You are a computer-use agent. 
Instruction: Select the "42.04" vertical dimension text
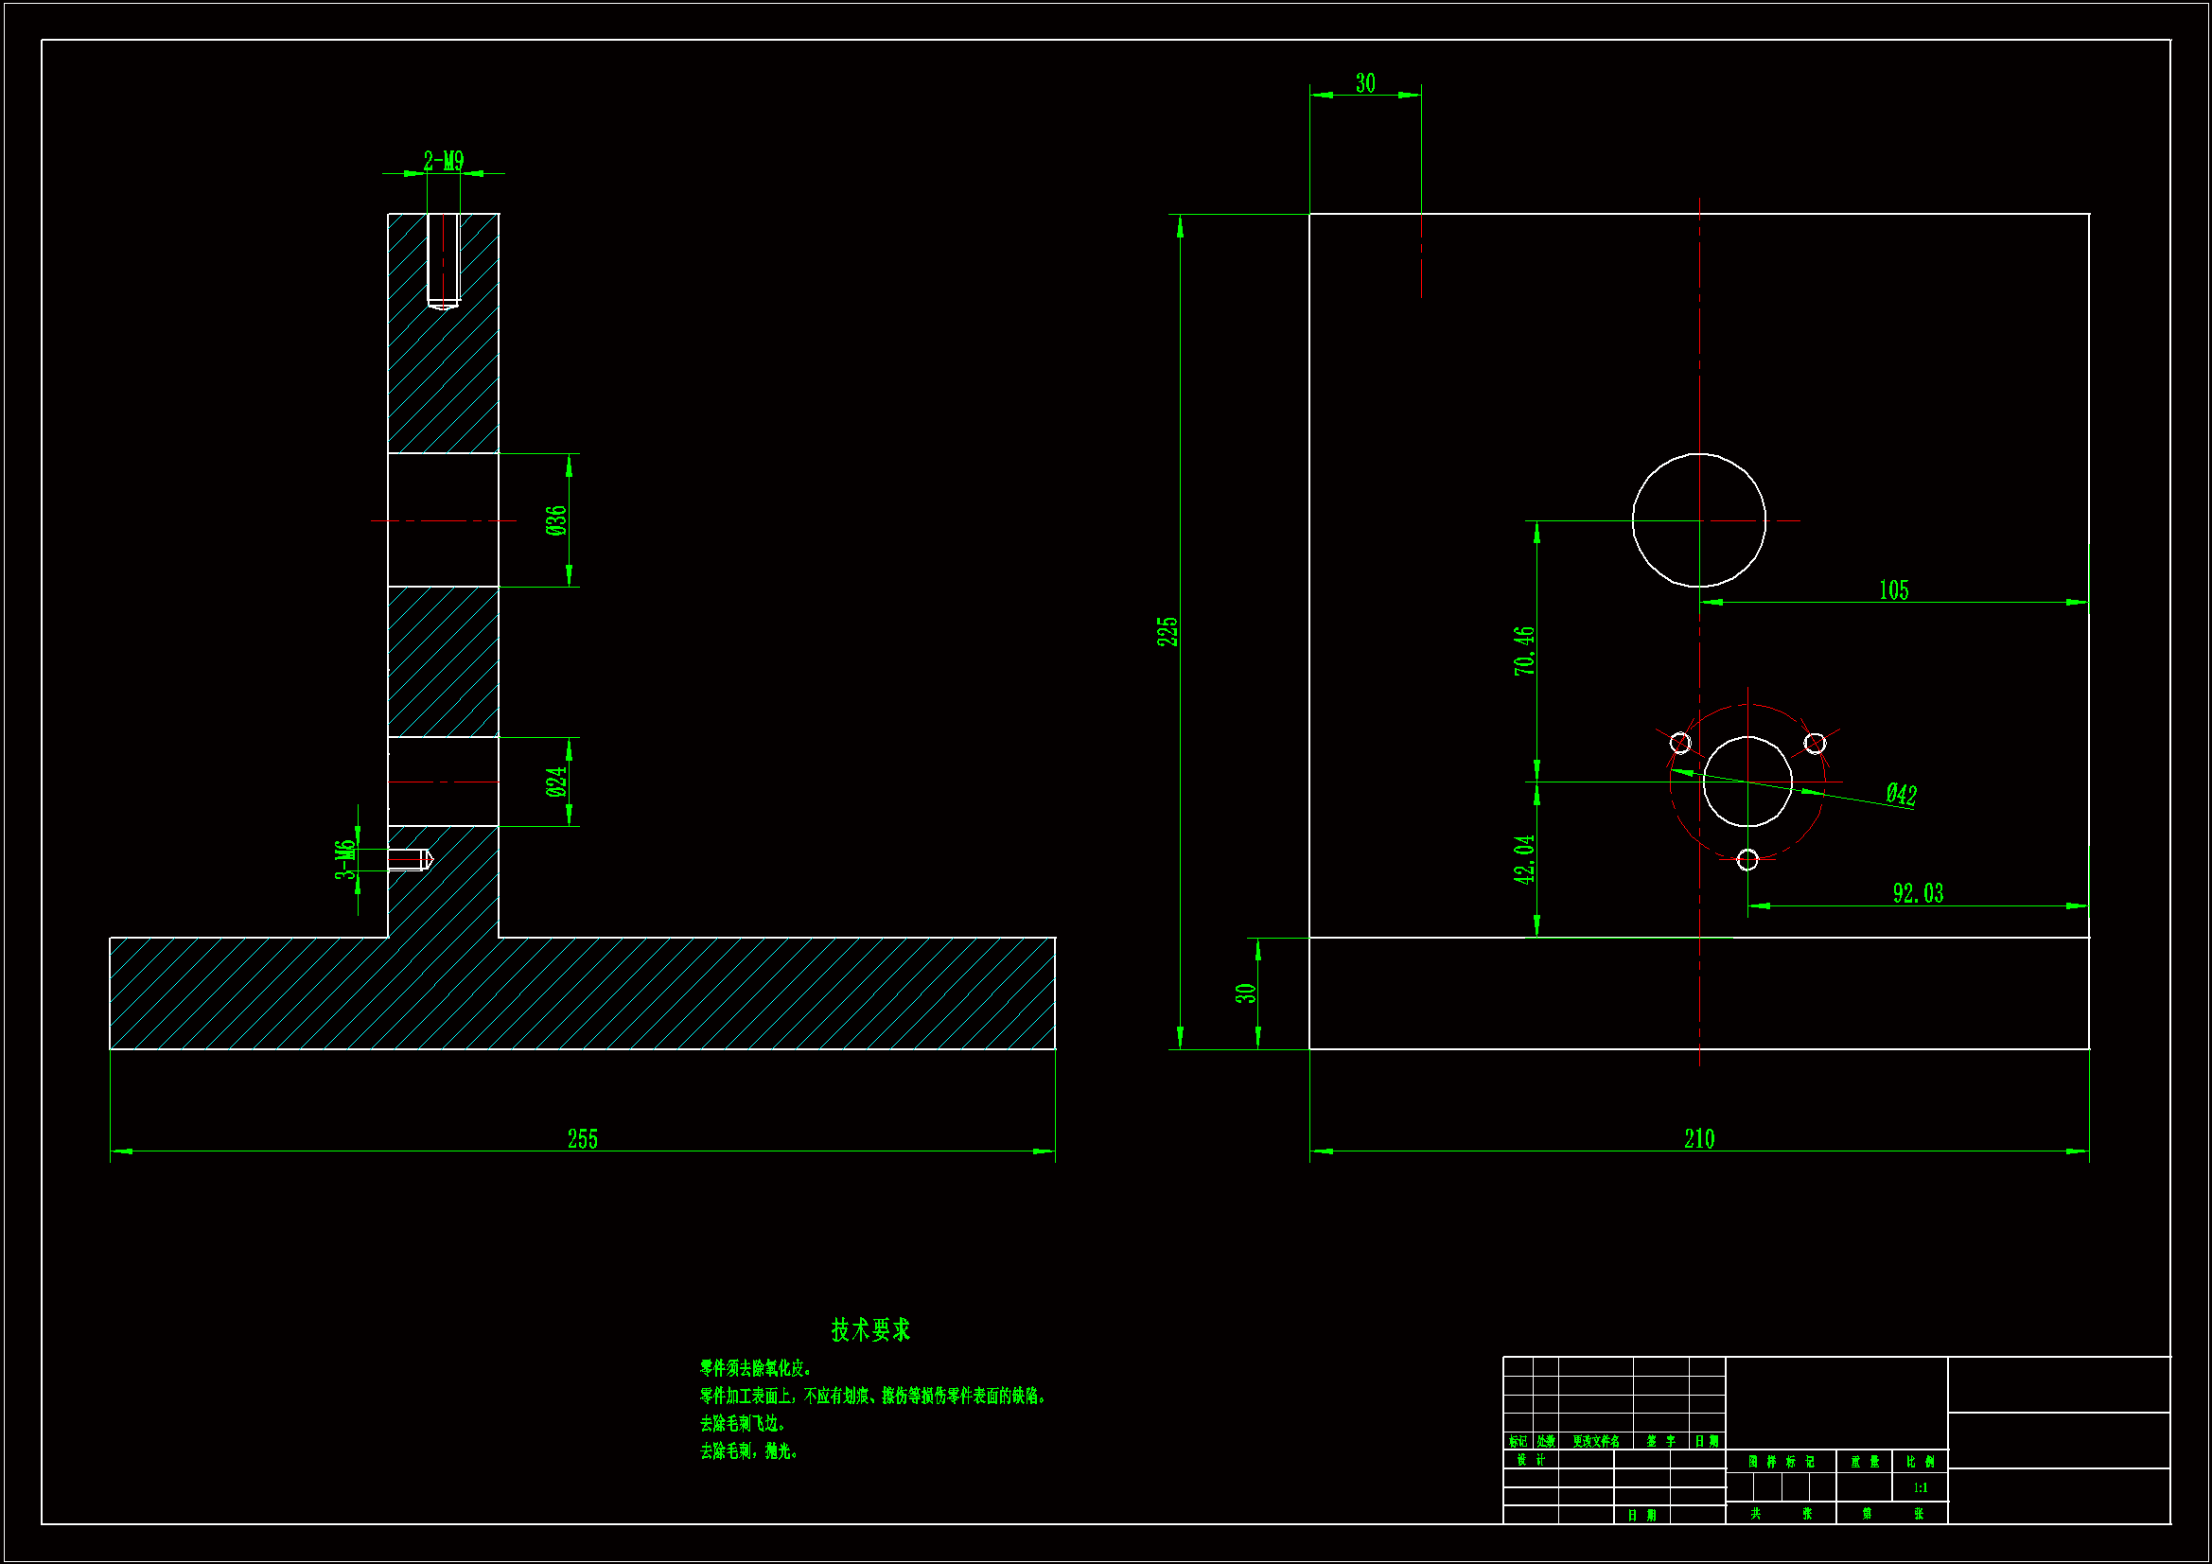1523,858
